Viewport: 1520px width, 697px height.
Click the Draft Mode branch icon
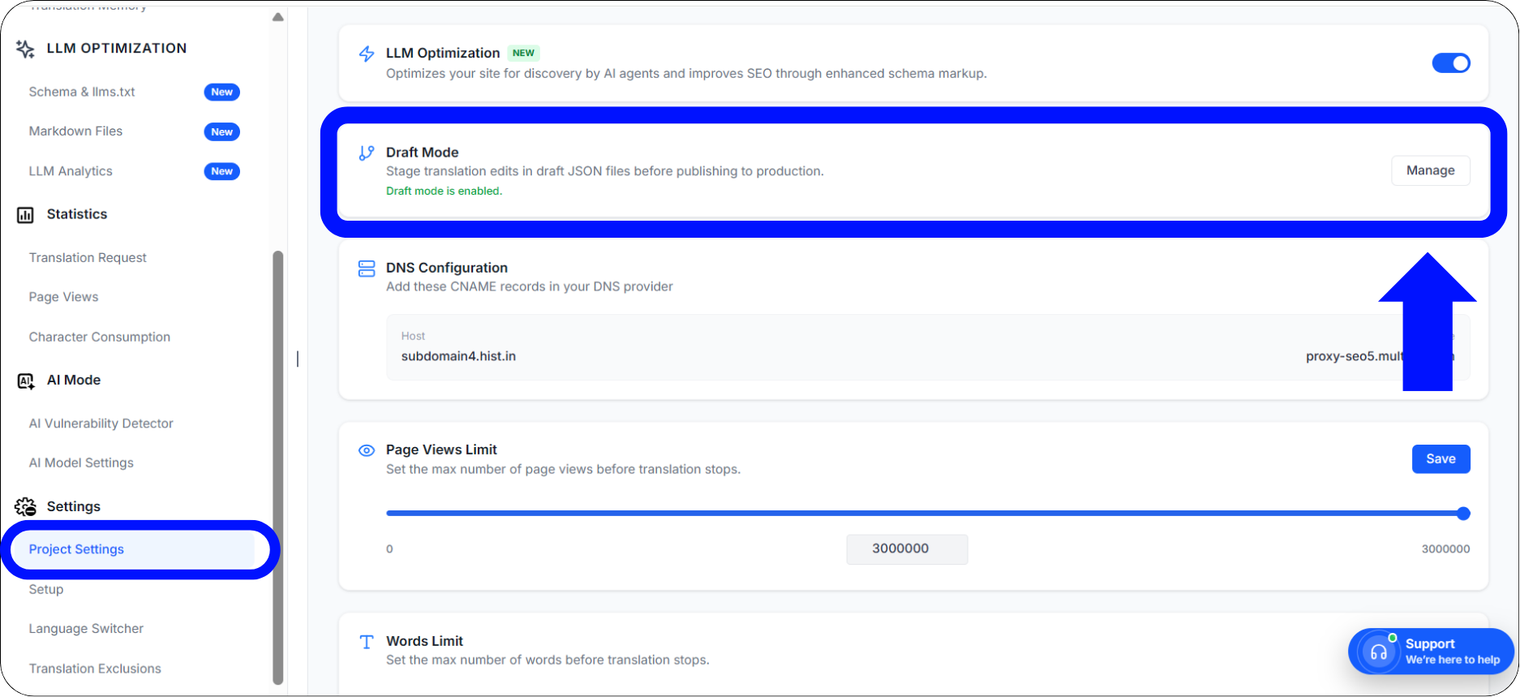pyautogui.click(x=367, y=153)
